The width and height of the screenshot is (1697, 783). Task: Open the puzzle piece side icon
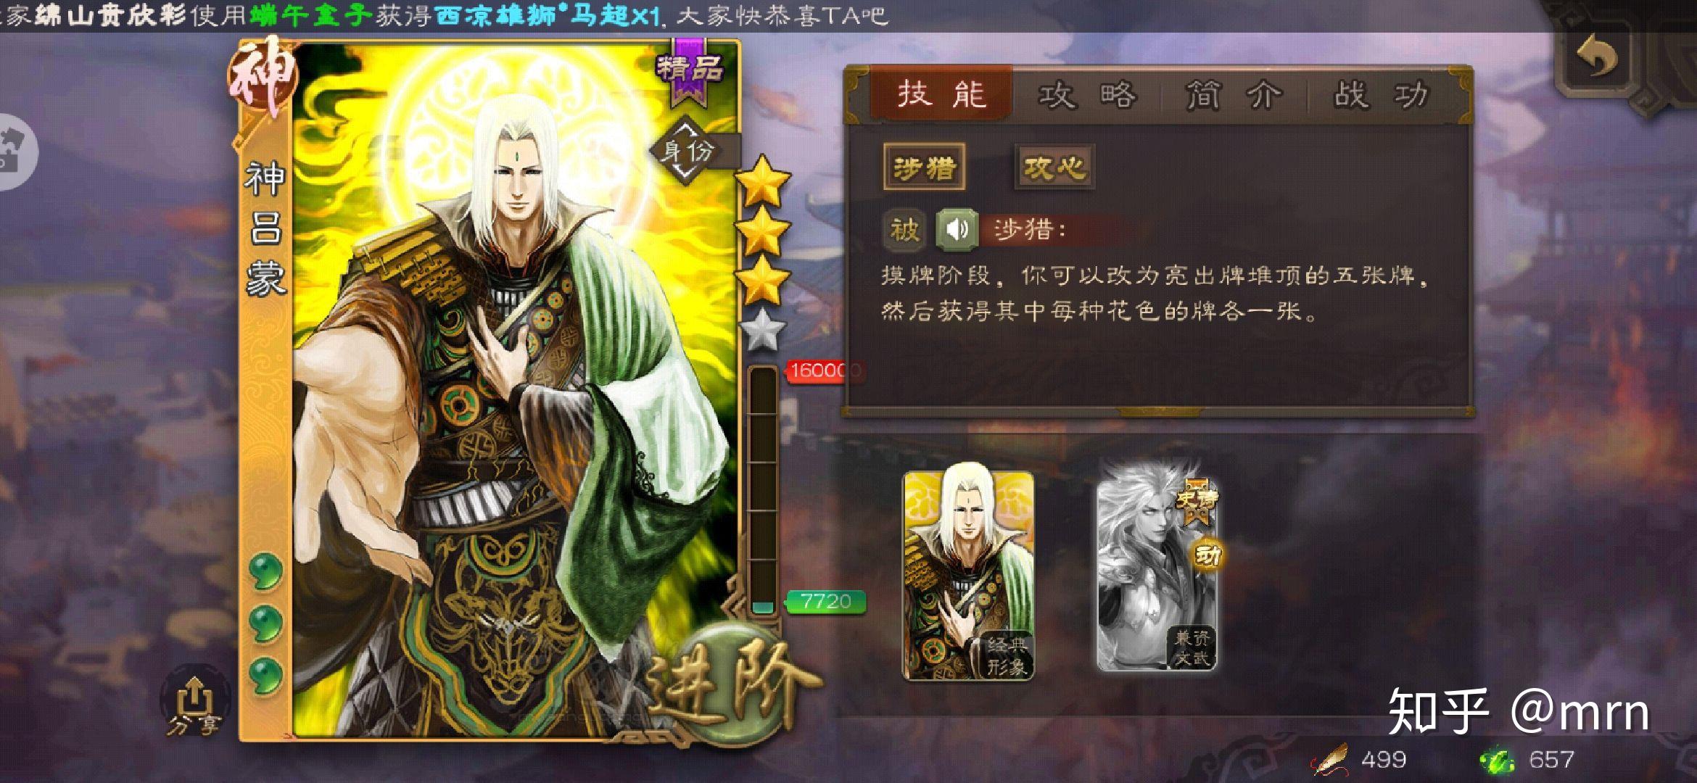(15, 152)
